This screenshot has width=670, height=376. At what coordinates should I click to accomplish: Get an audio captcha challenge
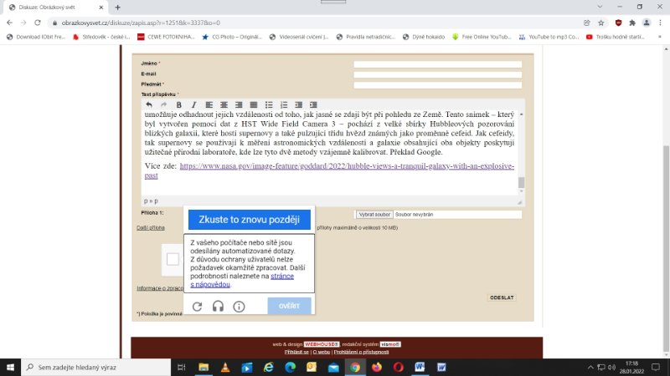(218, 307)
